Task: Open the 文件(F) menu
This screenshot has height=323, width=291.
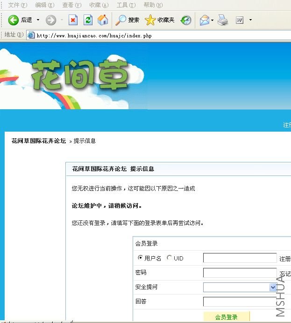Action: [18, 5]
